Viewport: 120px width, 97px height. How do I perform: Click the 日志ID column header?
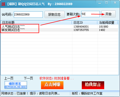(x=85, y=23)
